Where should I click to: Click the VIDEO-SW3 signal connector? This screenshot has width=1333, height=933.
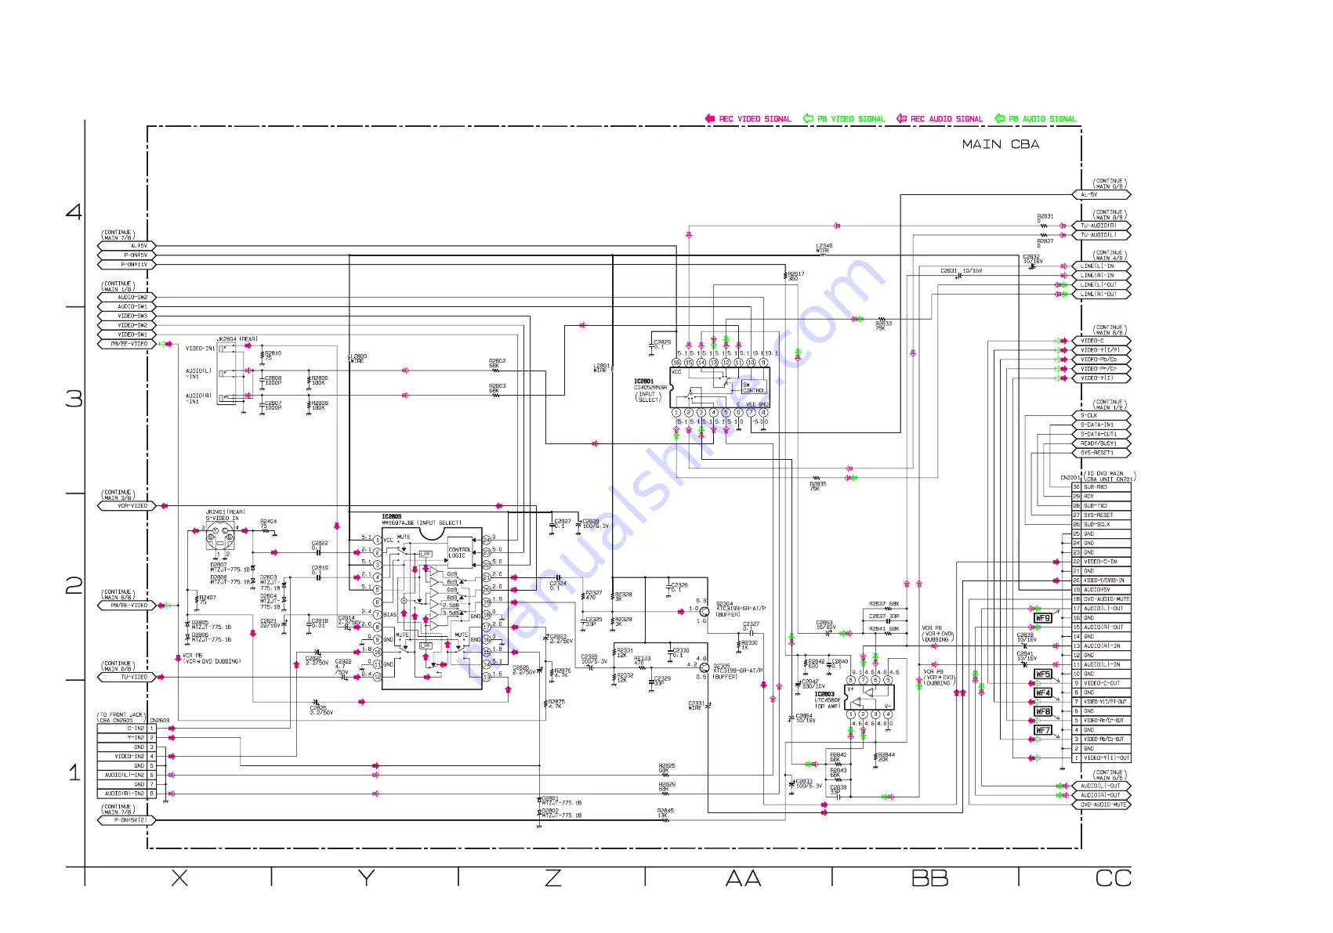pos(127,316)
